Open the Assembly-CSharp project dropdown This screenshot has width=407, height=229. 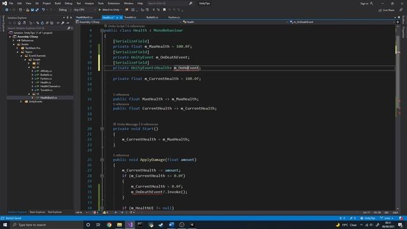tap(128, 22)
